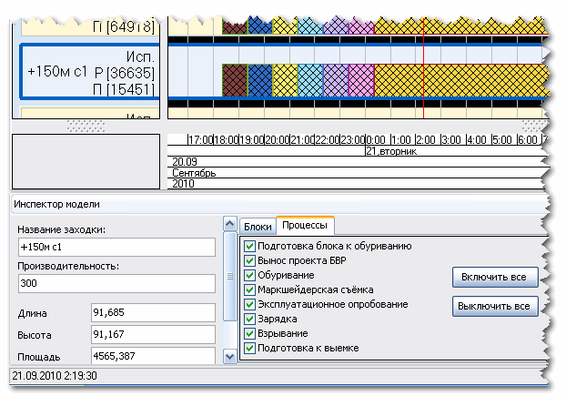Select the Процессы tab
Screen dimensions: 566x396
305,225
